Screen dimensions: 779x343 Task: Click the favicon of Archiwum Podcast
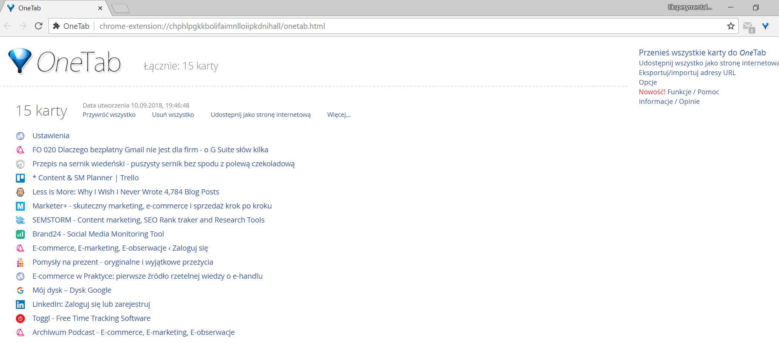(x=20, y=333)
